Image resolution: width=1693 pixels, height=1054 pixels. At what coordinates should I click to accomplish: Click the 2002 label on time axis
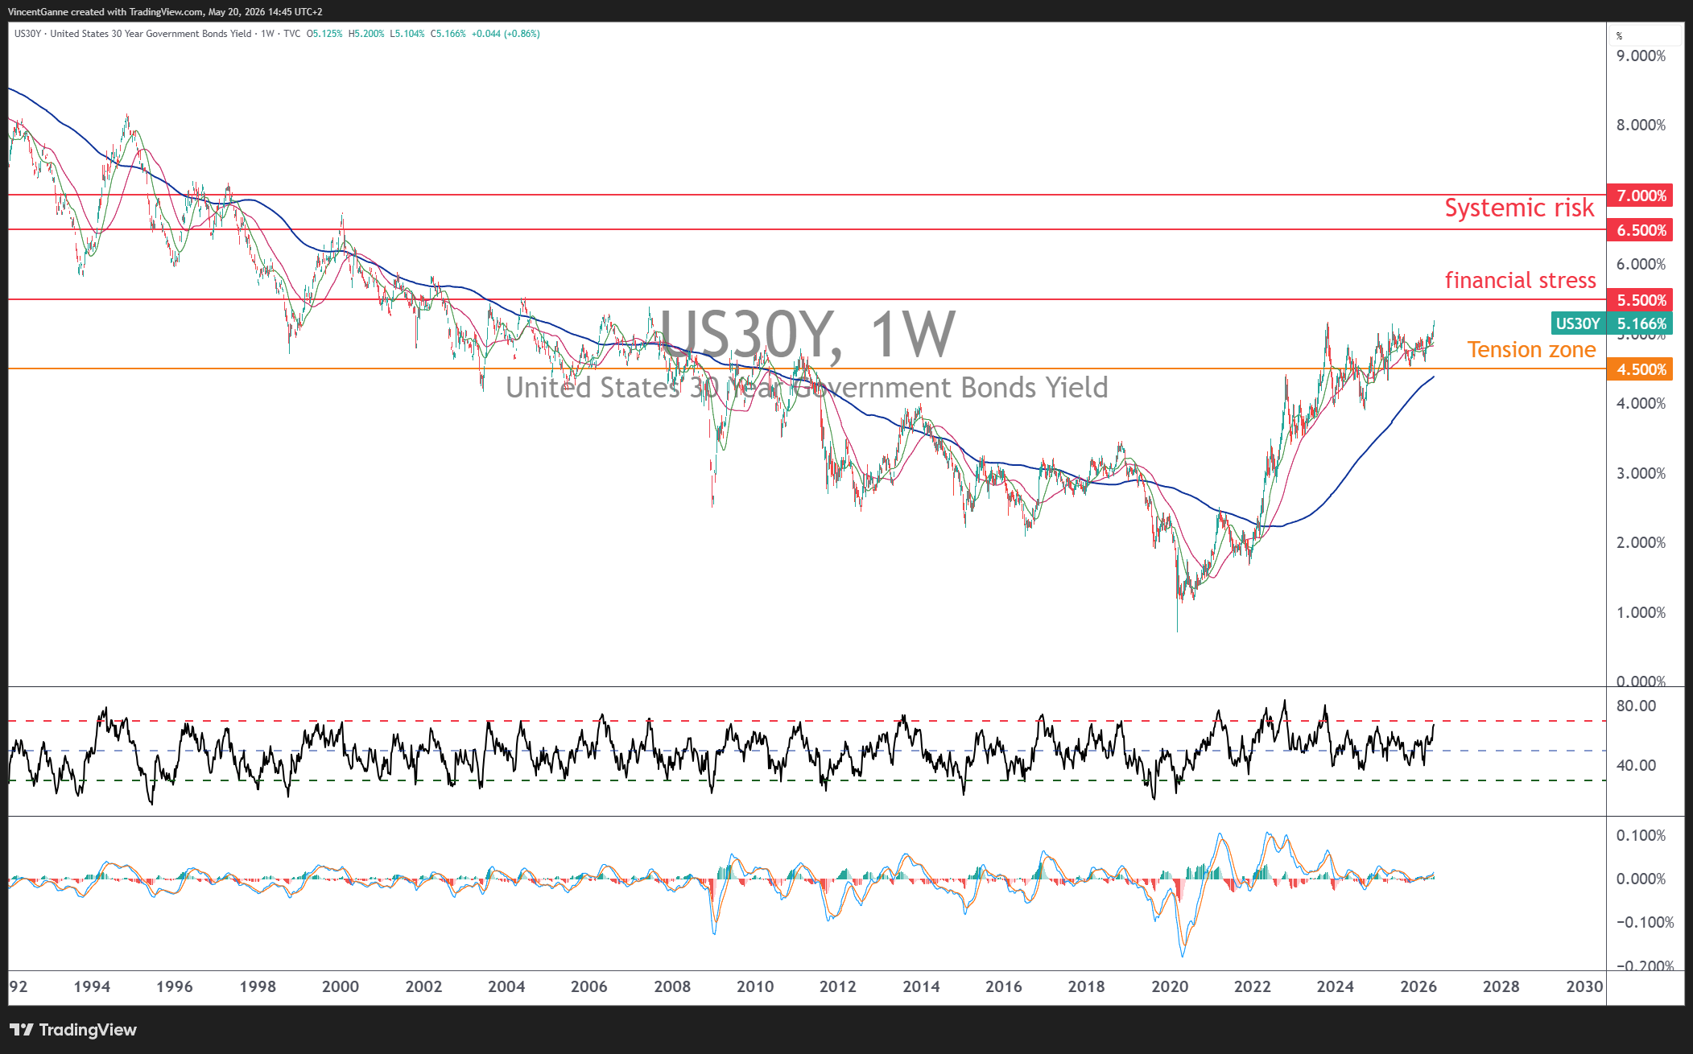pos(423,986)
